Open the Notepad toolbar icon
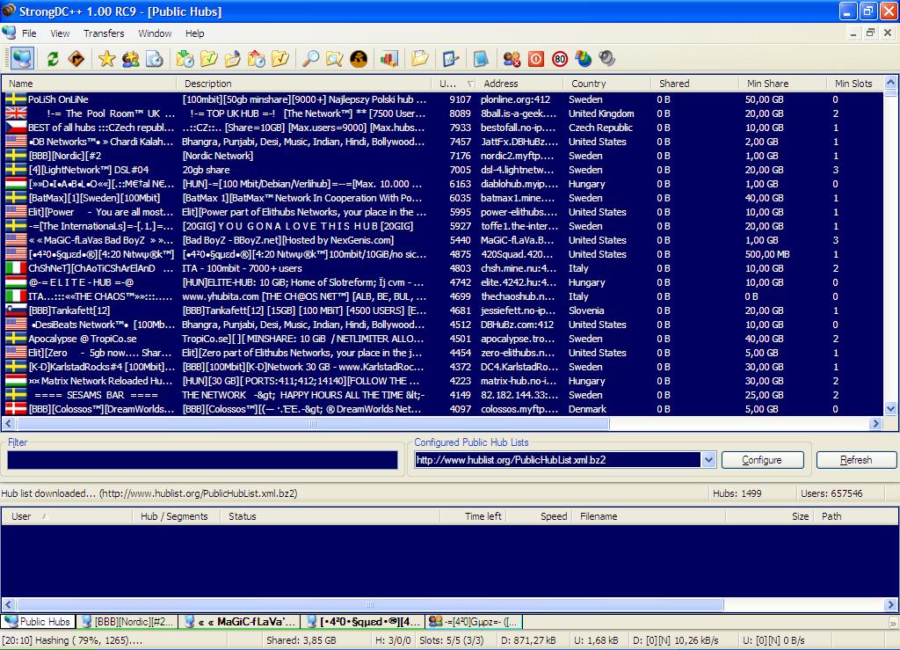 tap(481, 59)
